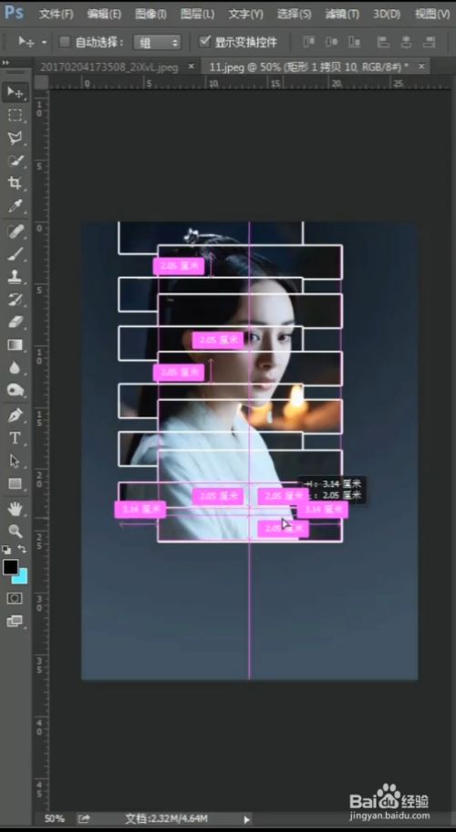
Task: Close the 11.jpeg document tab
Action: click(421, 67)
